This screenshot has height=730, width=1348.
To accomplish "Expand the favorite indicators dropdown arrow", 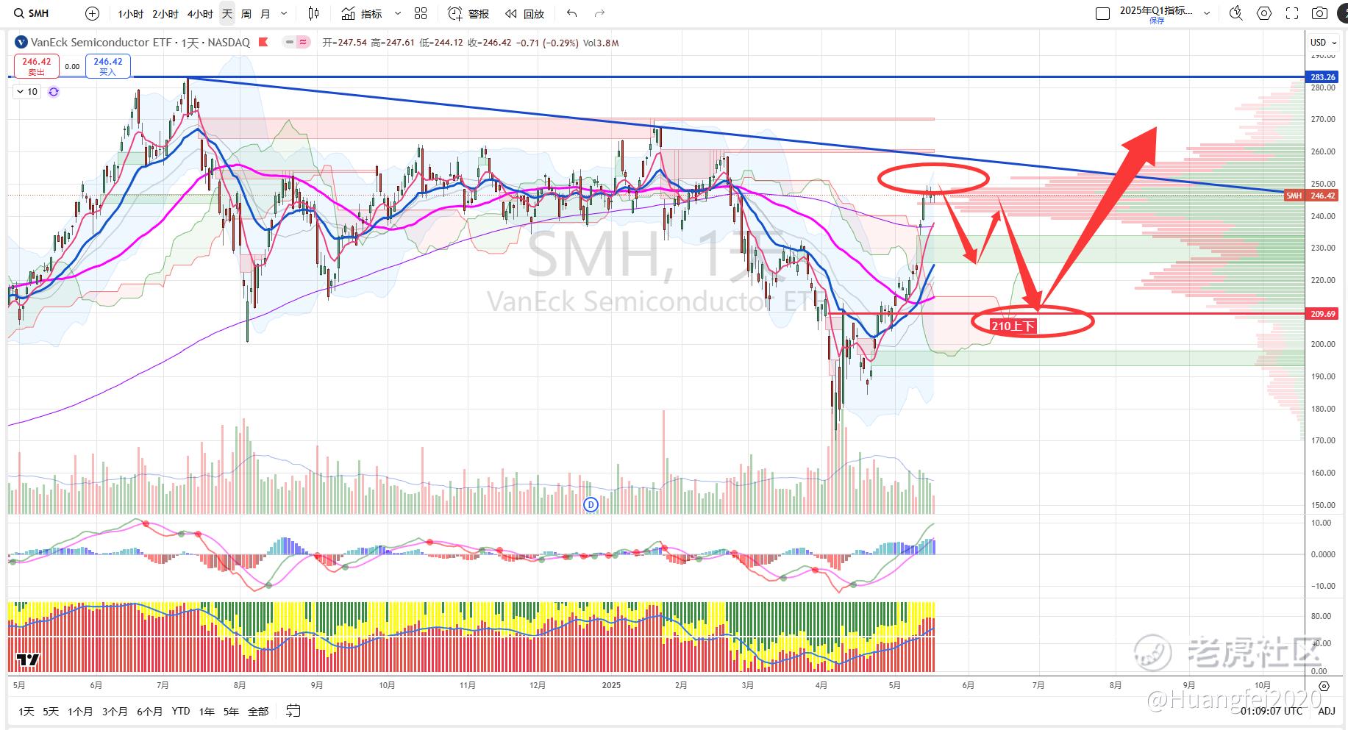I will tap(398, 14).
